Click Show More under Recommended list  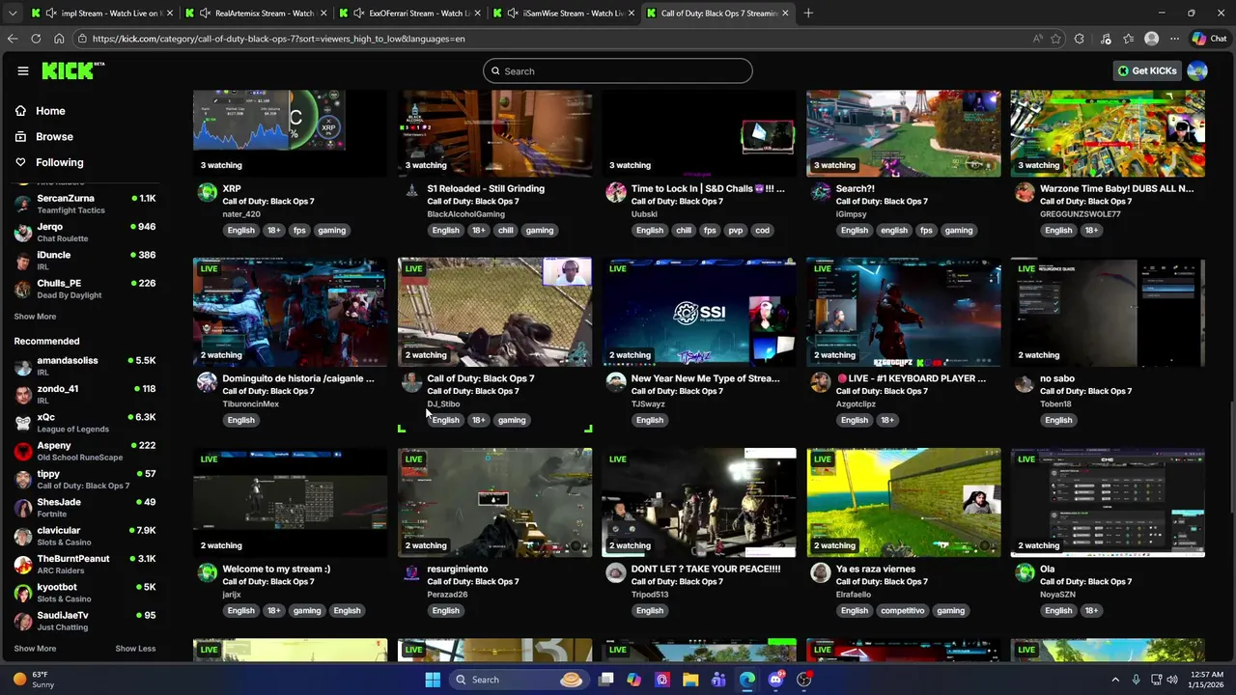[x=35, y=649]
